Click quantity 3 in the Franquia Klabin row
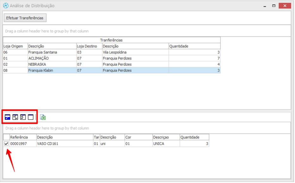This screenshot has width=295, height=183. [195, 70]
